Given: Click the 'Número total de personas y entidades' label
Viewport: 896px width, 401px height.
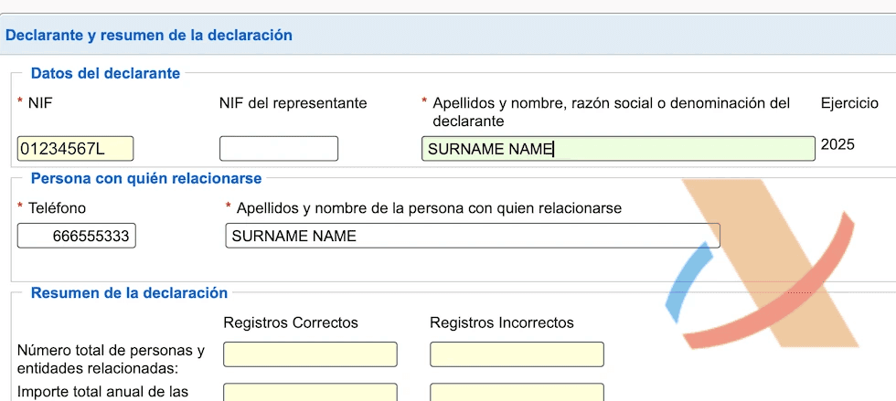Looking at the screenshot, I should click(111, 359).
